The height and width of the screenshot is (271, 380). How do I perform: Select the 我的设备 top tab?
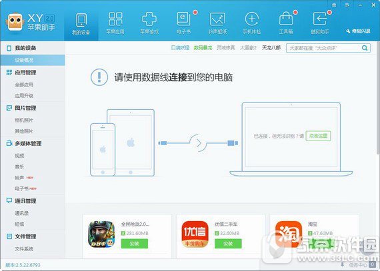coord(81,23)
